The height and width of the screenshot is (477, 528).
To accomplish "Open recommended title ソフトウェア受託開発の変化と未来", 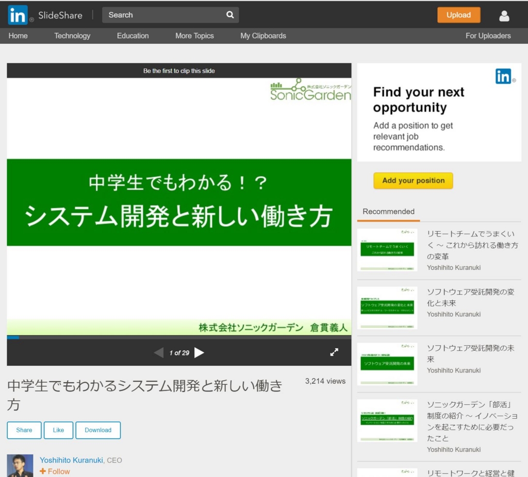I will click(x=471, y=297).
